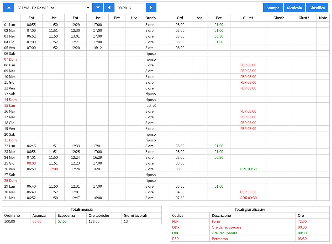Select day row 15 Lun holiday
Image resolution: width=332 pixels, height=244 pixels.
[166, 105]
